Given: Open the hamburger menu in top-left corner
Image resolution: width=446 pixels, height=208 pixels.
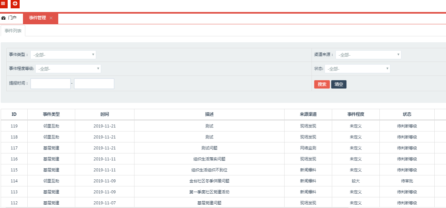Looking at the screenshot, I should point(3,4).
